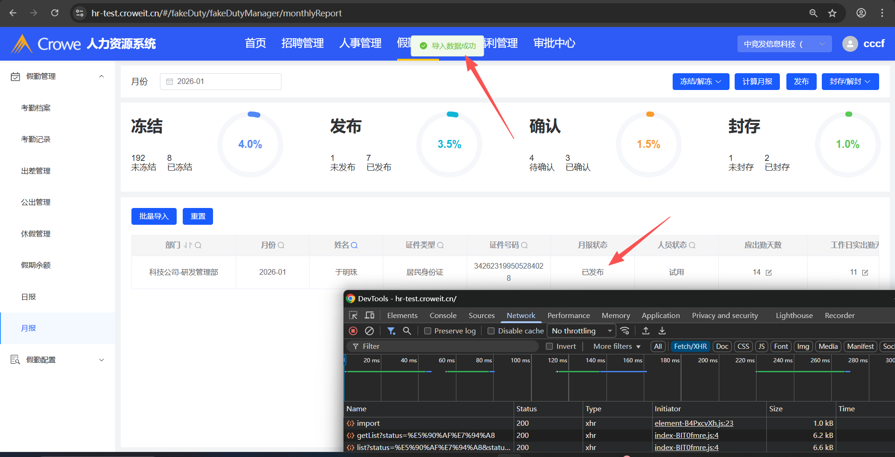Click the record network log icon

coord(353,331)
